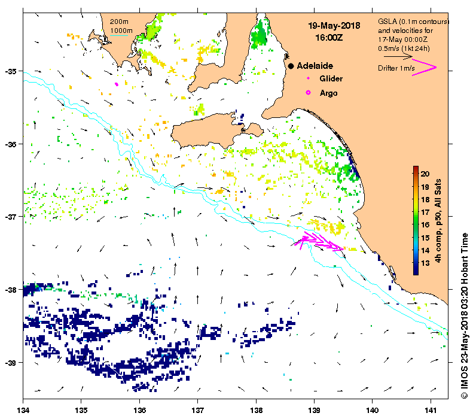Click the 19-May-2018 date label

334,25
